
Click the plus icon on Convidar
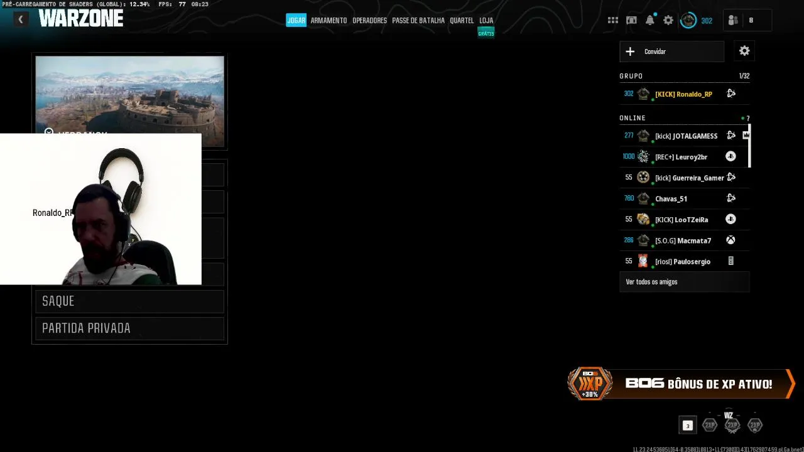click(x=630, y=51)
